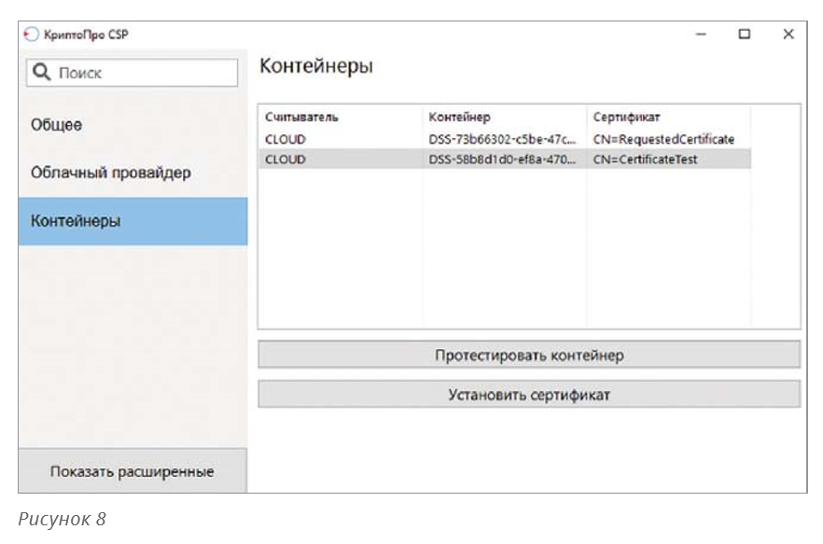Minimize the КриптоПро CSP window
This screenshot has height=544, width=823.
tap(702, 35)
